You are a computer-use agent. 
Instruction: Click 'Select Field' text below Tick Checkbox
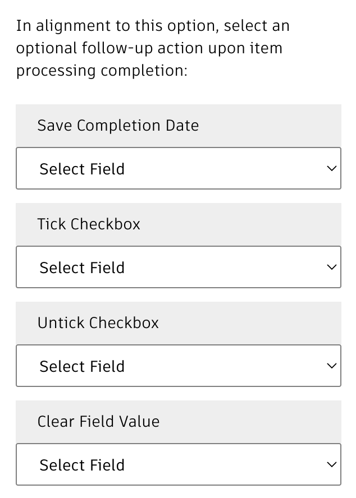82,268
